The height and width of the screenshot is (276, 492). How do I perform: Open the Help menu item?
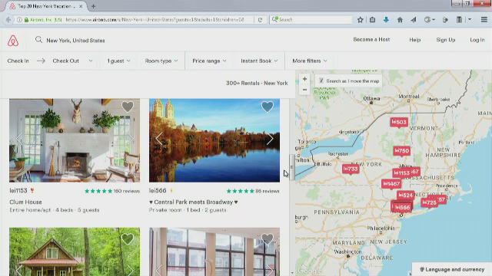click(415, 40)
